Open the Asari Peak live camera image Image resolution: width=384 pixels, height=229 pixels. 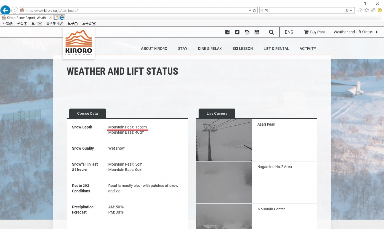(x=224, y=140)
